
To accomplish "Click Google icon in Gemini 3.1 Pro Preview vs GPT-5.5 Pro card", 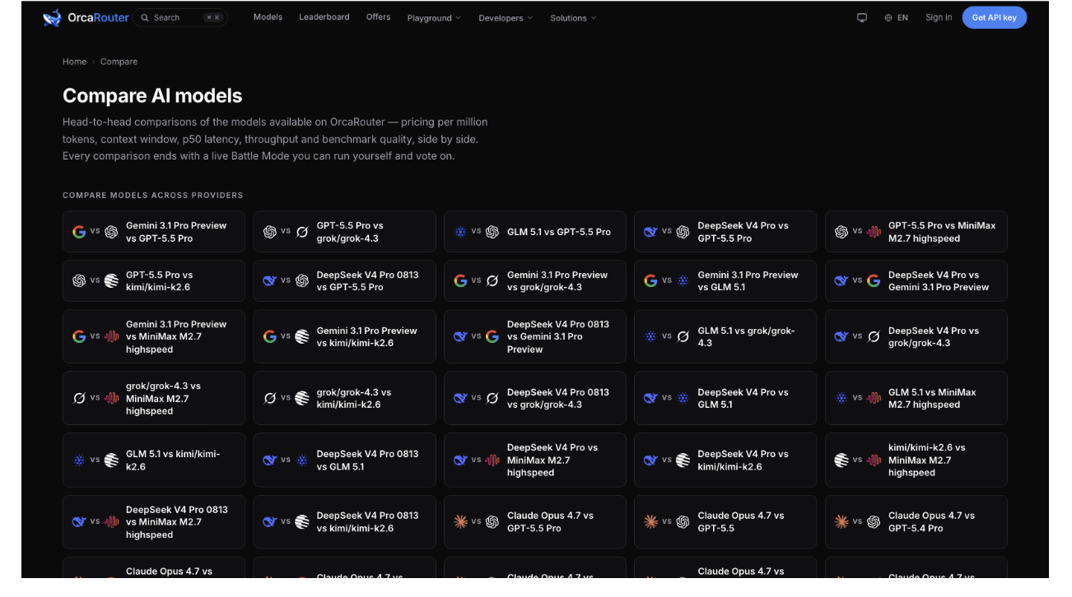I will 79,232.
